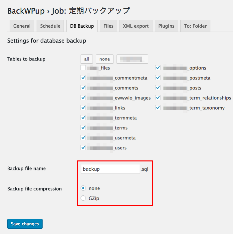
Task: Select 'none' compression radio button
Action: pyautogui.click(x=83, y=188)
